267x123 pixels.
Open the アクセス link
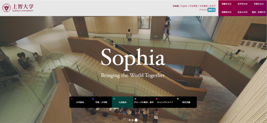click(x=203, y=10)
